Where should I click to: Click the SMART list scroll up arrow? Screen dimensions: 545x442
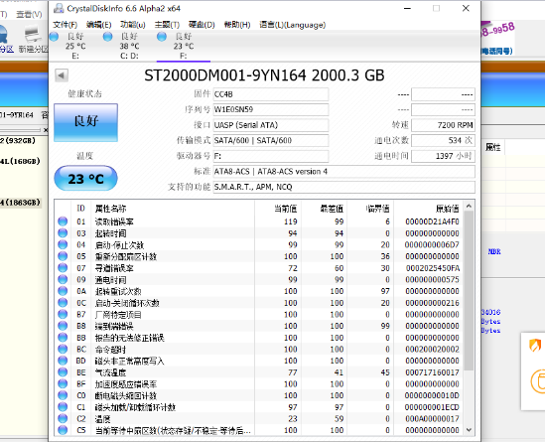pos(469,206)
